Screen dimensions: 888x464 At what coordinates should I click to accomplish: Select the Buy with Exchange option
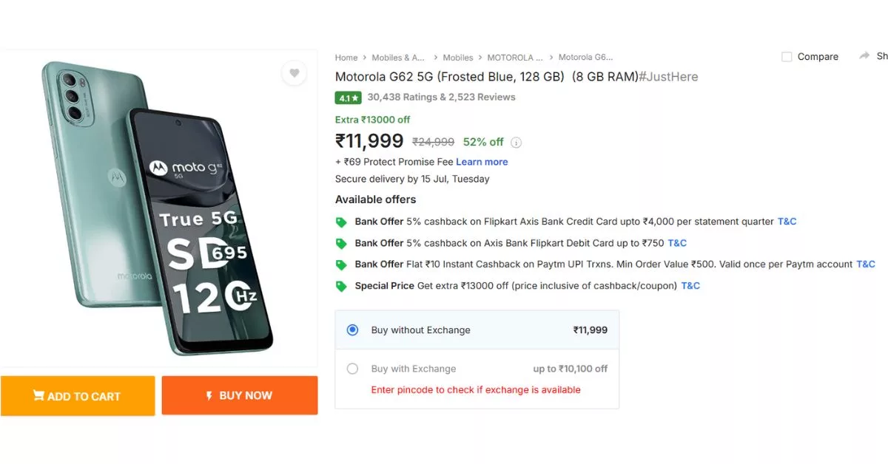pos(352,369)
